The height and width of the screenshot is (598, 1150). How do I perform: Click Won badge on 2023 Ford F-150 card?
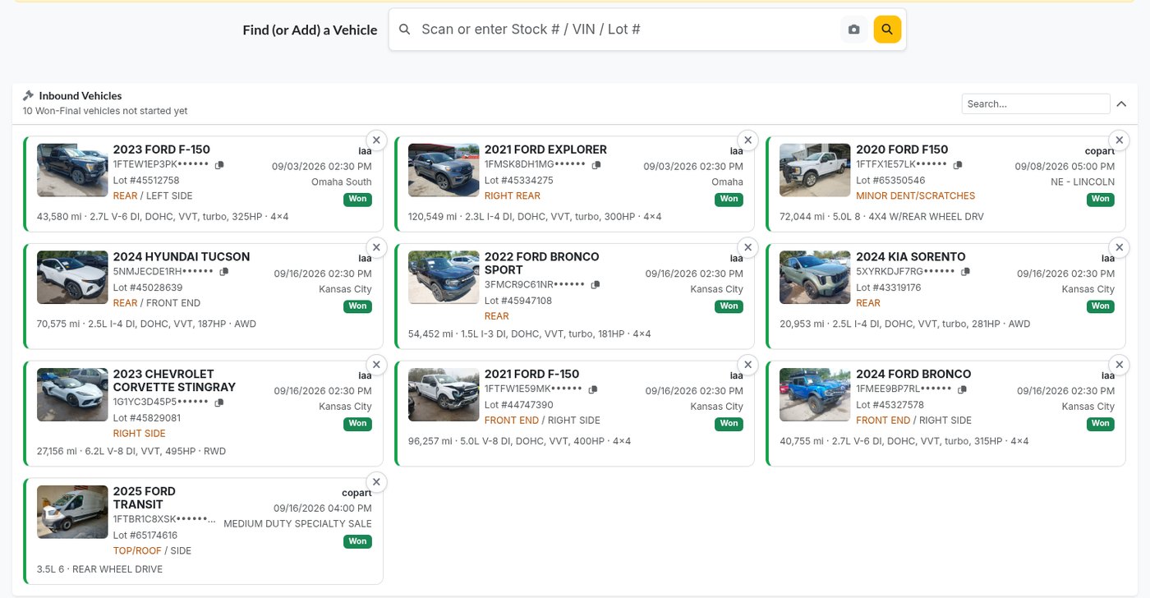pyautogui.click(x=357, y=199)
